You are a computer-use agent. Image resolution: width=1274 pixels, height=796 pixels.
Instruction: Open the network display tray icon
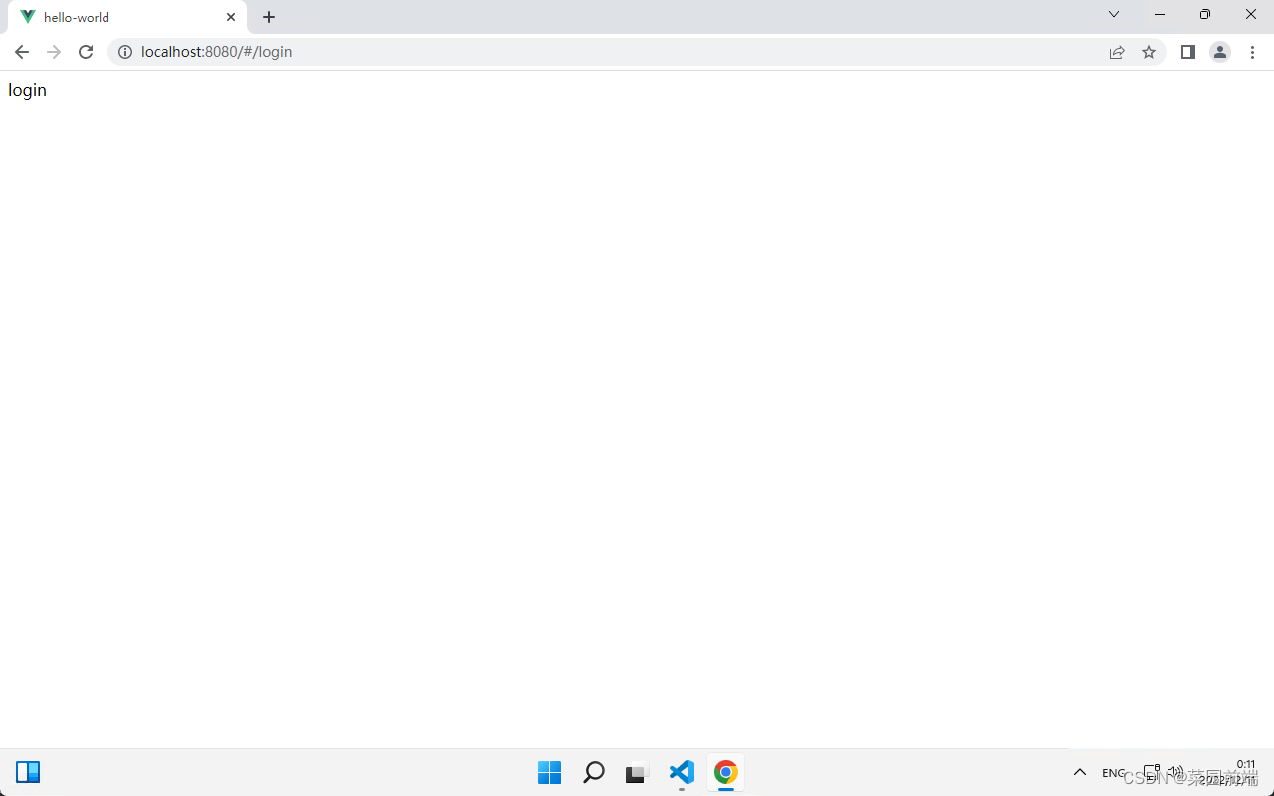point(1152,772)
